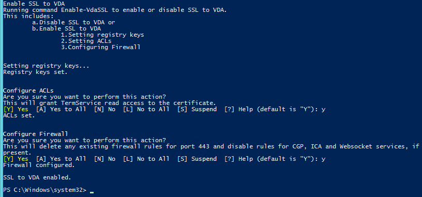422x197 pixels.
Task: Click '3.Configuring Firewall' list item
Action: [x=101, y=48]
